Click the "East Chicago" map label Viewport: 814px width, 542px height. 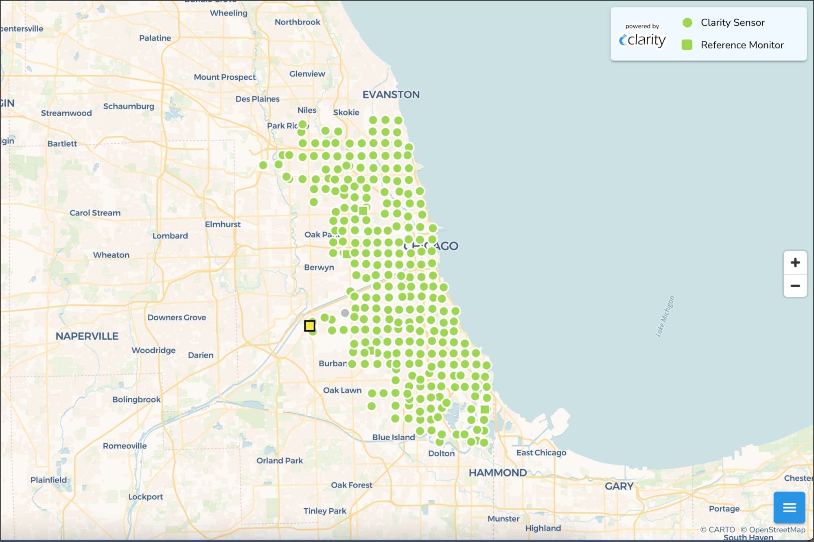point(541,453)
